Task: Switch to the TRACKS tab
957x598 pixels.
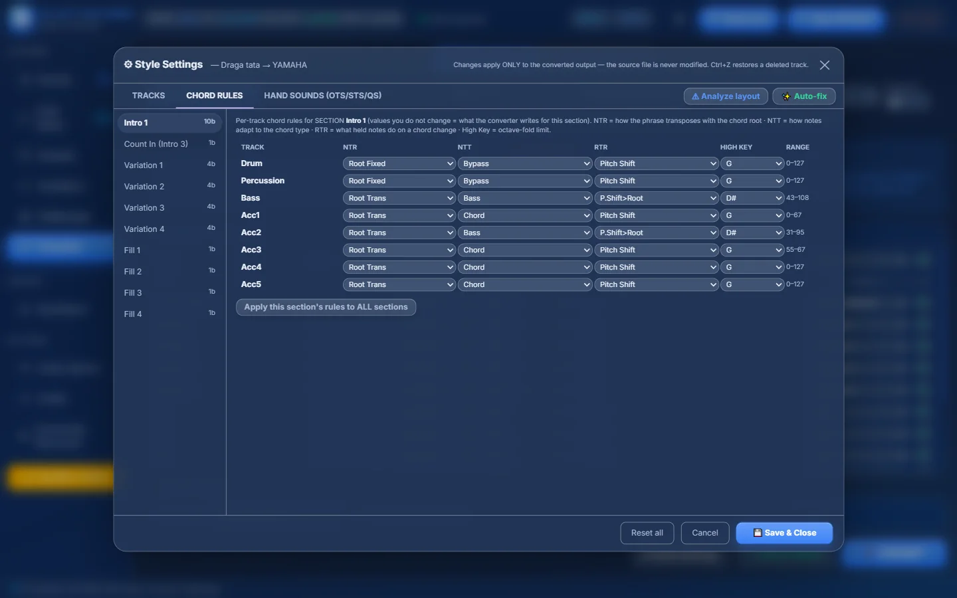Action: click(148, 96)
